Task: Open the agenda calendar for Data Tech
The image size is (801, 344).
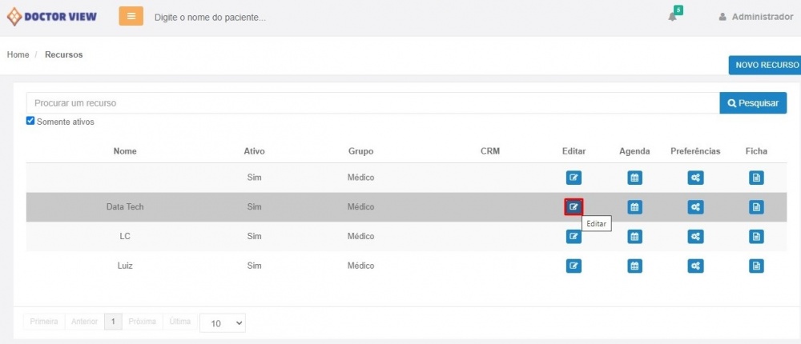Action: click(x=634, y=207)
